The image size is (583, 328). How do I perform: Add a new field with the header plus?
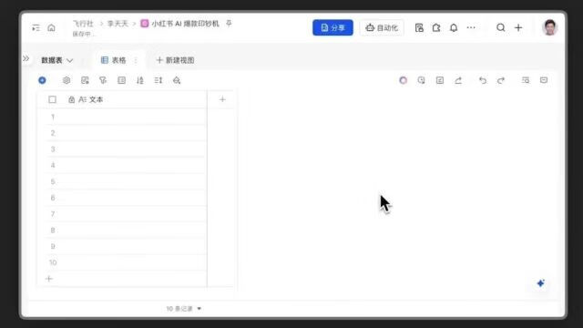[222, 99]
